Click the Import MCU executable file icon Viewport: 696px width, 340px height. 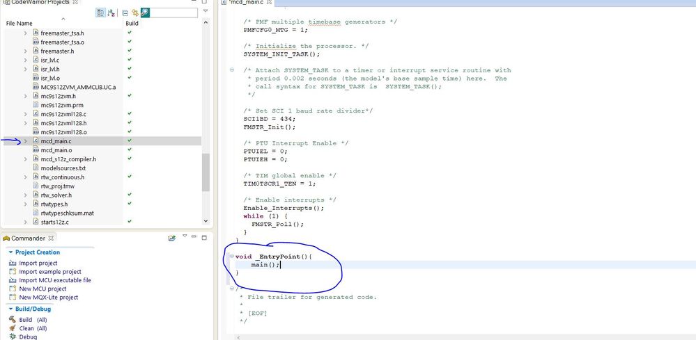(x=13, y=280)
